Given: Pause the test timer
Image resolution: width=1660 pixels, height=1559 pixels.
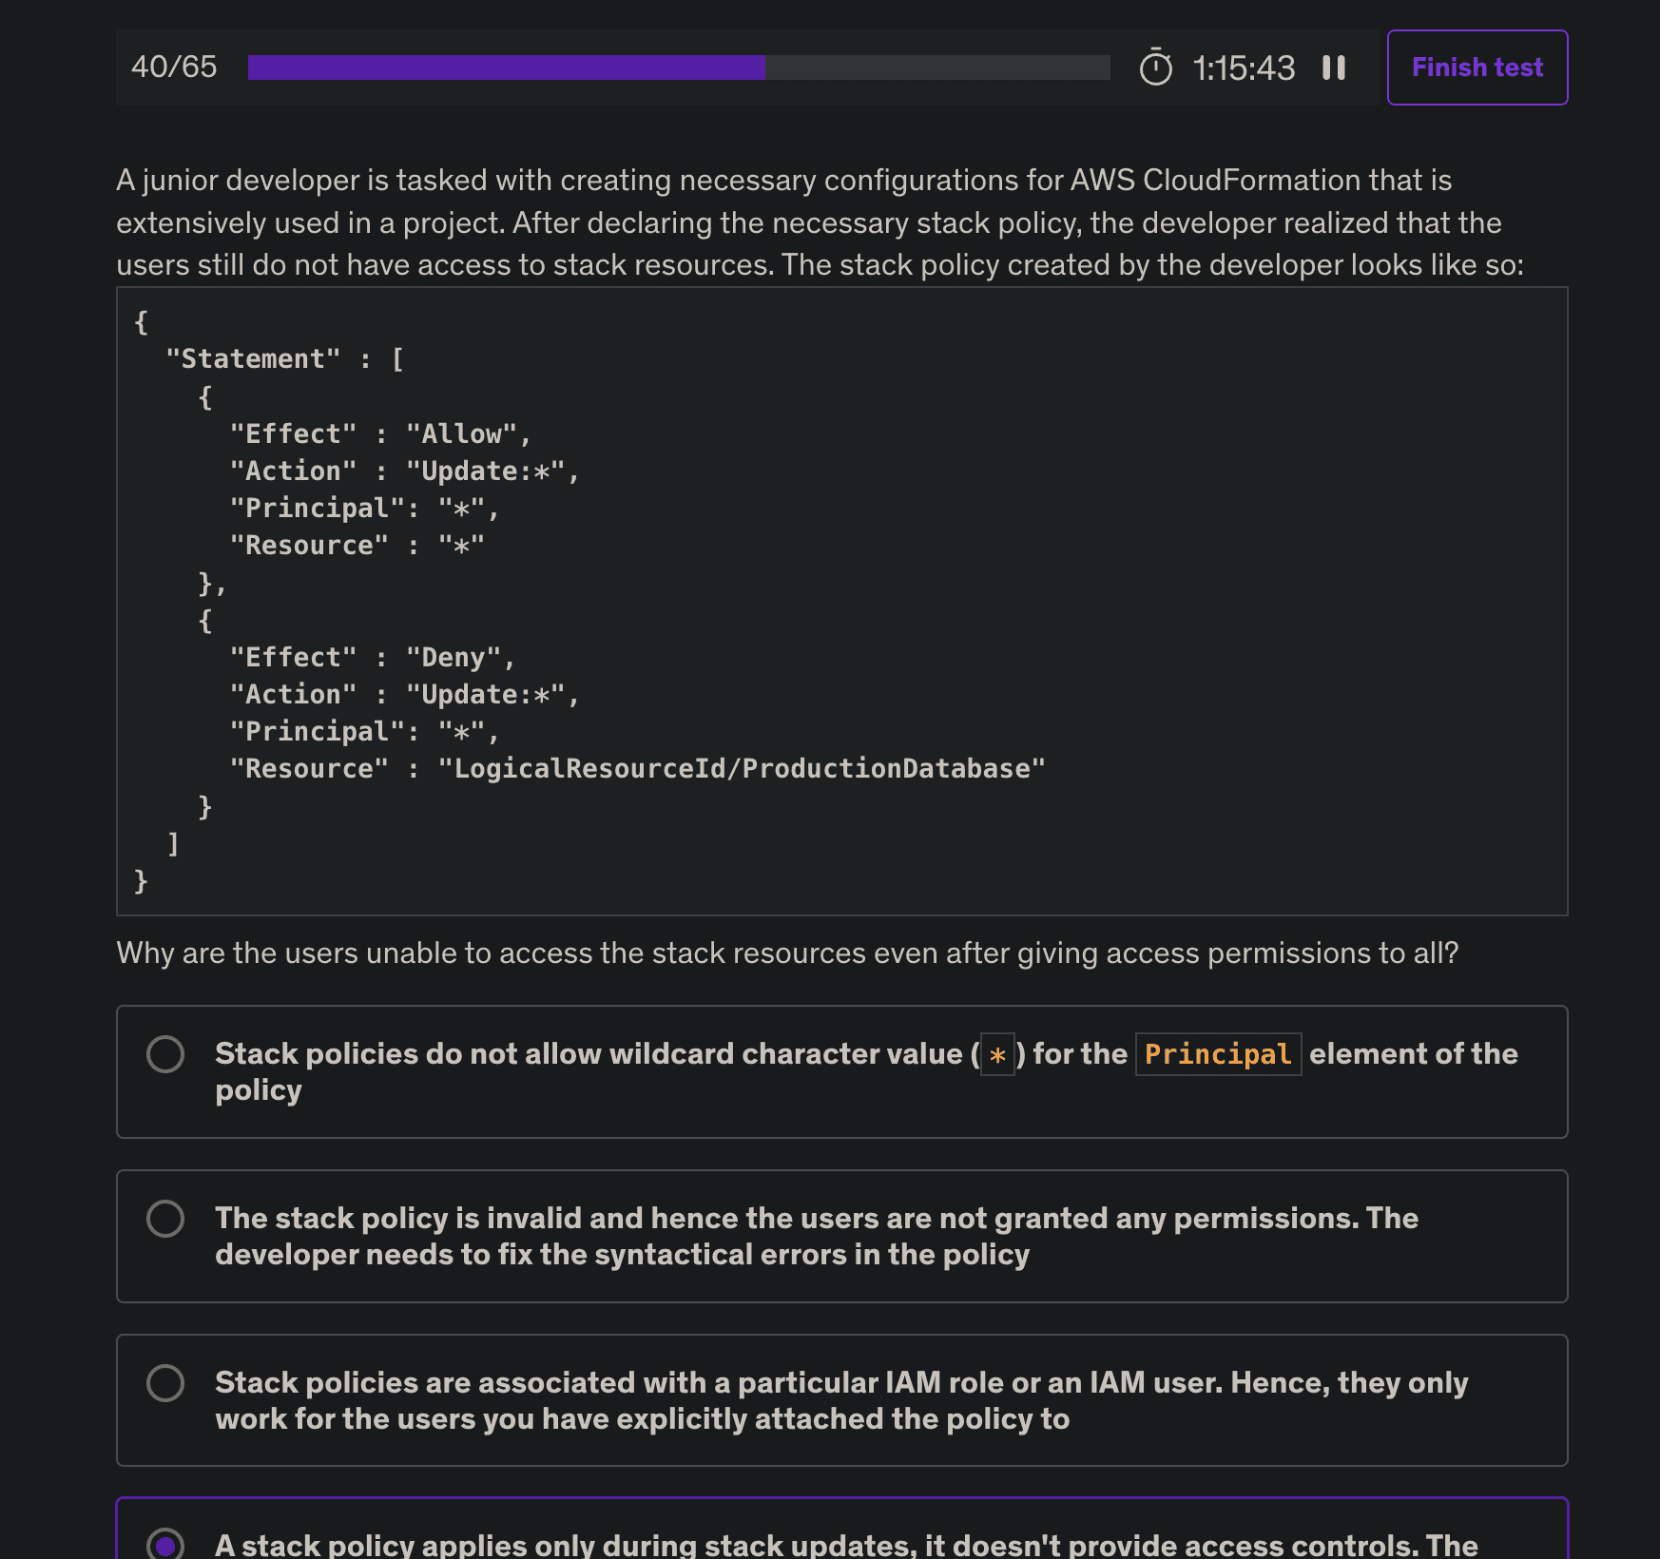Looking at the screenshot, I should coord(1334,67).
